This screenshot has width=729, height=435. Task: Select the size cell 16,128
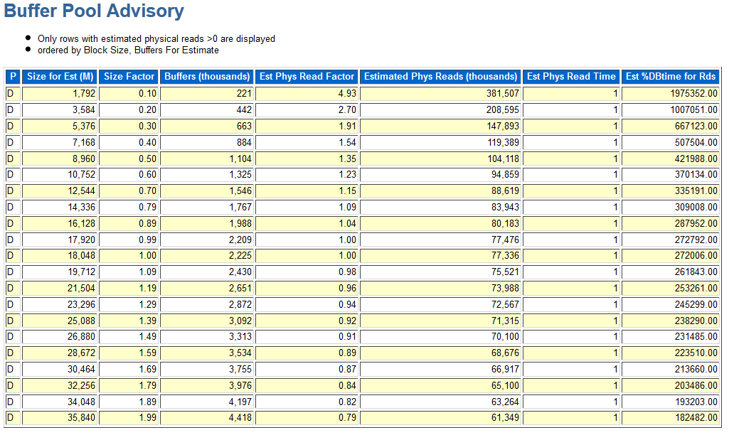60,223
